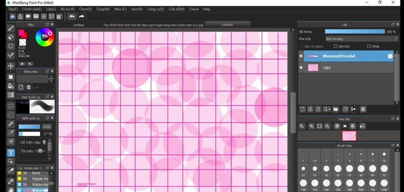Click the Undo arrow in toolbar
The width and height of the screenshot is (404, 192).
coord(72,17)
